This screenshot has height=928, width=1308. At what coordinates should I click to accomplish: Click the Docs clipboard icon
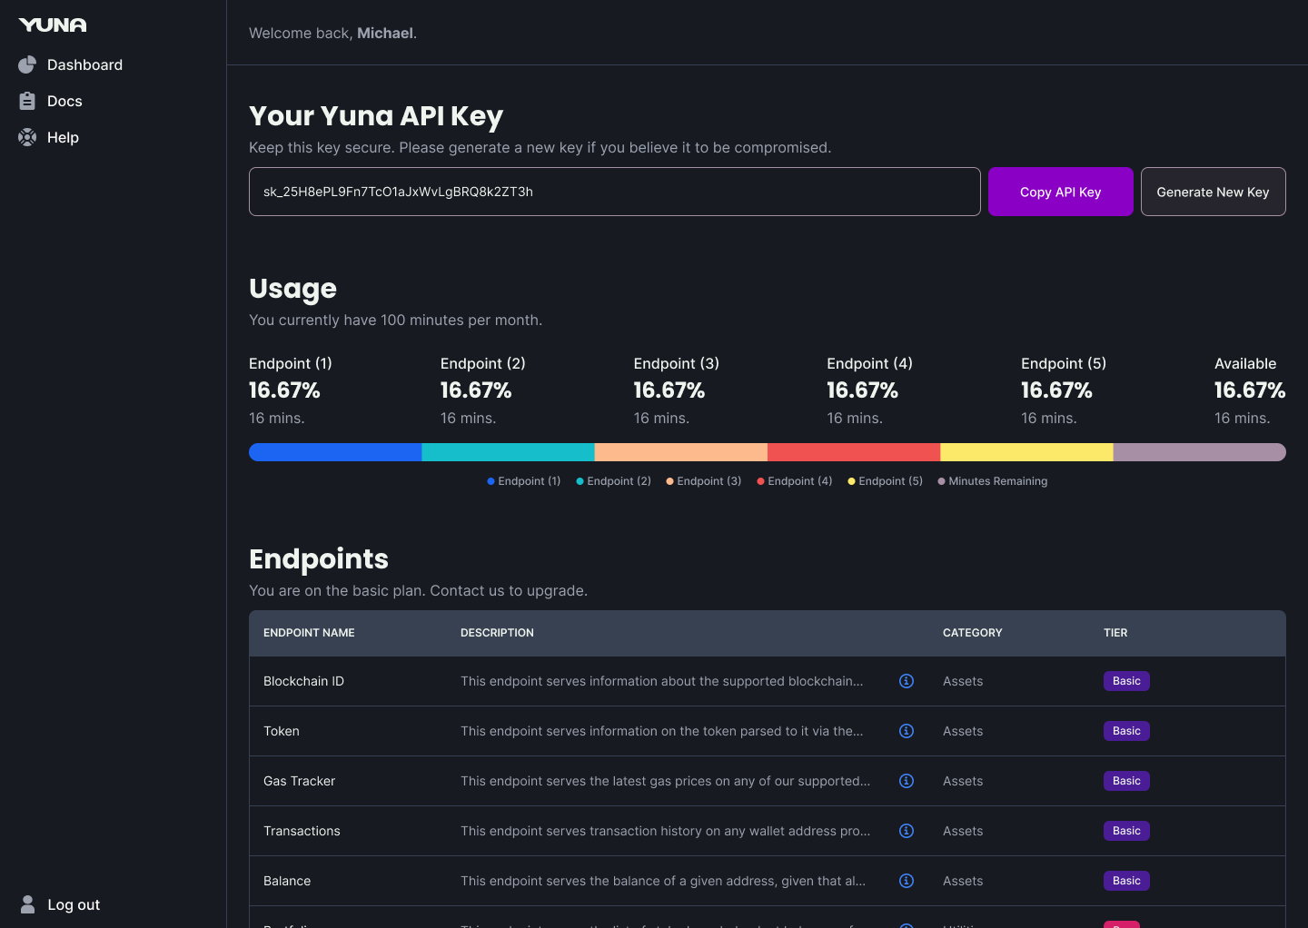27,101
